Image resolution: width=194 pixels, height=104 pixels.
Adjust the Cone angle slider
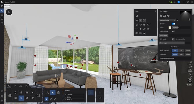[x=175, y=43]
